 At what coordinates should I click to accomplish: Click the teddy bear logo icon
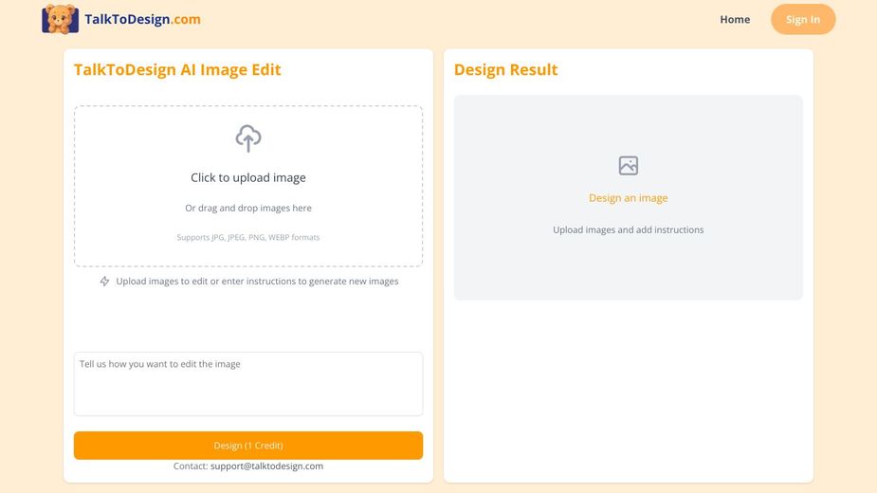pos(60,19)
